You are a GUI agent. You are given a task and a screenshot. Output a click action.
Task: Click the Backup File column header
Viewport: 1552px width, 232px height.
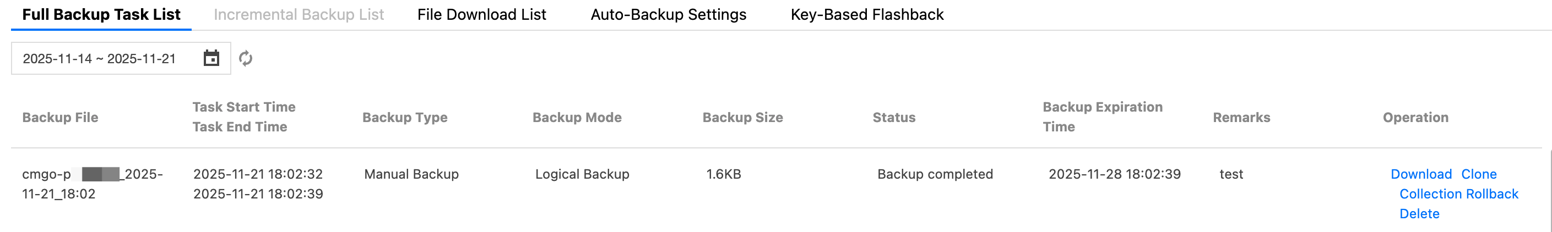pos(60,117)
